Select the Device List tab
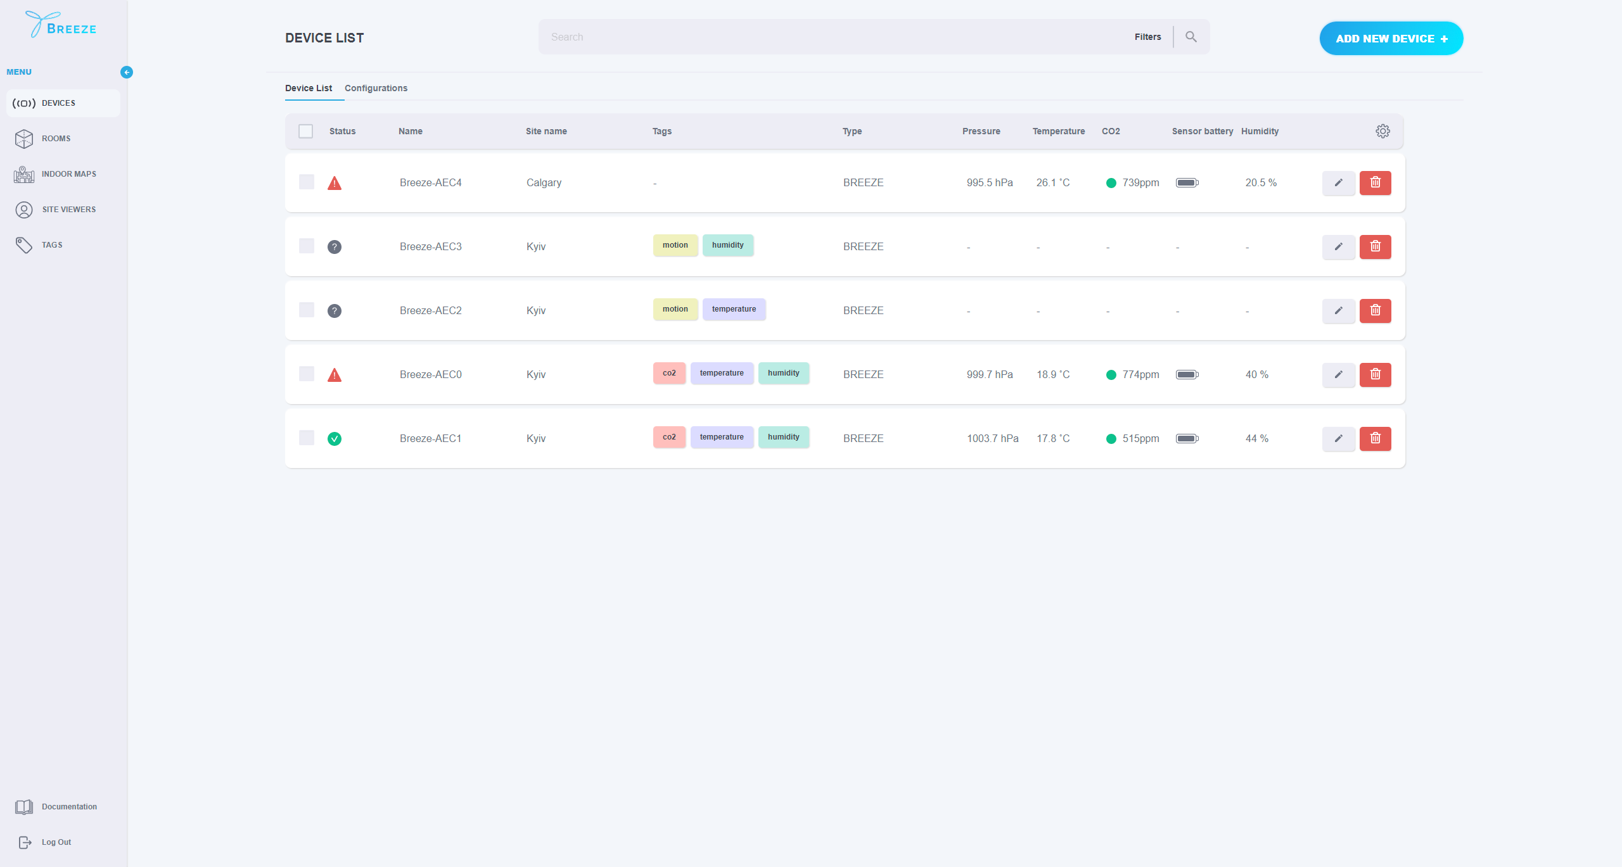 pyautogui.click(x=309, y=88)
